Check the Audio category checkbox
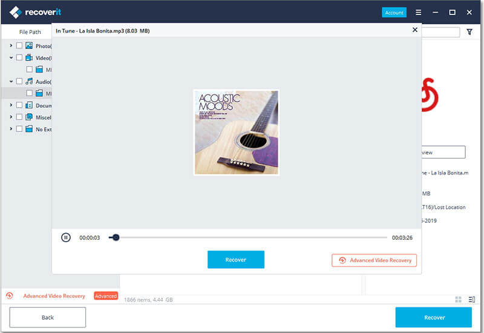484x333 pixels. point(19,81)
